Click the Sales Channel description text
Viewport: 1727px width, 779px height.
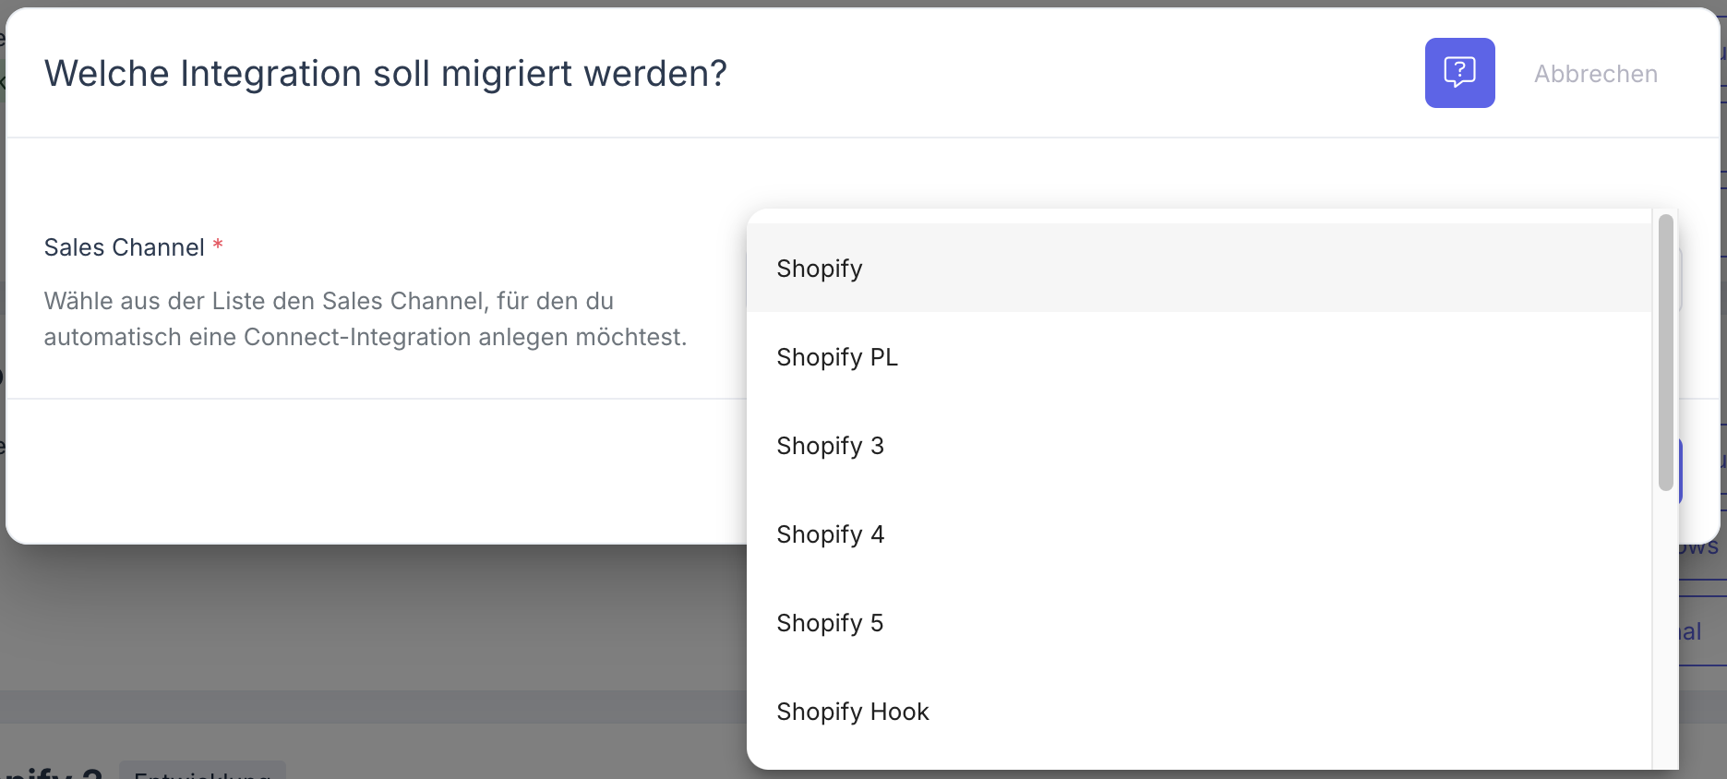coord(365,318)
